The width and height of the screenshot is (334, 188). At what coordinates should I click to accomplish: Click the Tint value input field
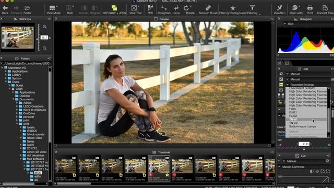[304, 144]
